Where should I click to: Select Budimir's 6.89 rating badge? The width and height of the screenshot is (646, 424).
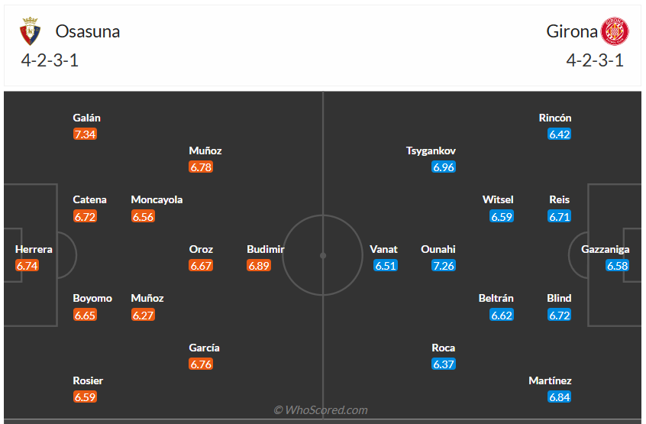click(x=260, y=266)
